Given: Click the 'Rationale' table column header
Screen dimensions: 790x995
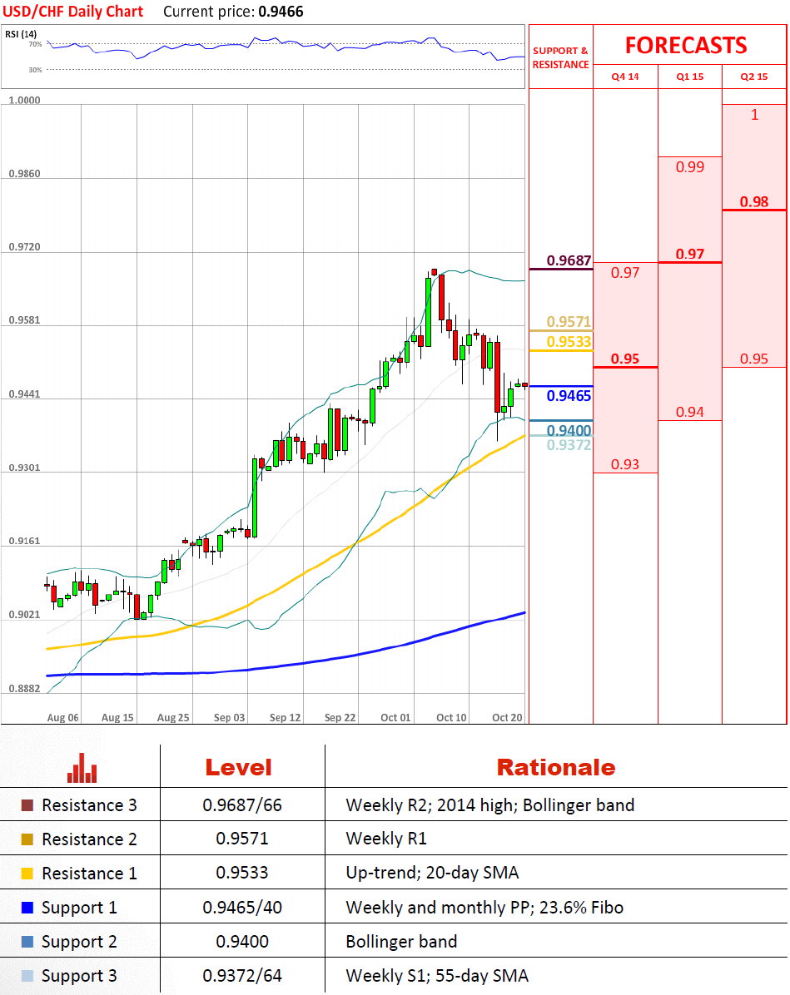Looking at the screenshot, I should pos(556,767).
